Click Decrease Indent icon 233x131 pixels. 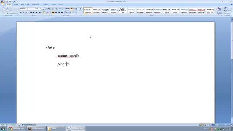66,9
